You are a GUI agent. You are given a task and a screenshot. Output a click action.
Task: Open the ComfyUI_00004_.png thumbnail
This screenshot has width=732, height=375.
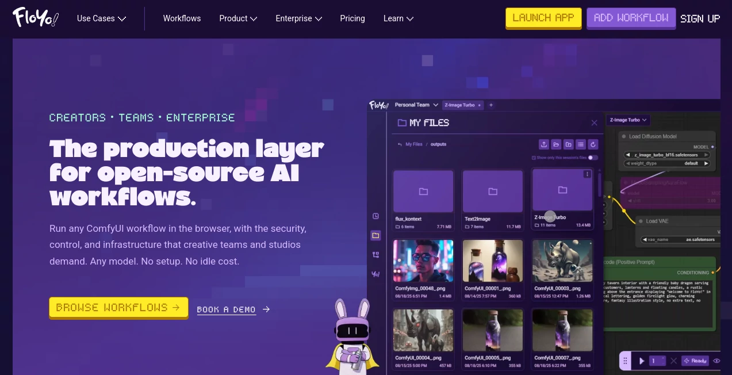click(x=423, y=330)
